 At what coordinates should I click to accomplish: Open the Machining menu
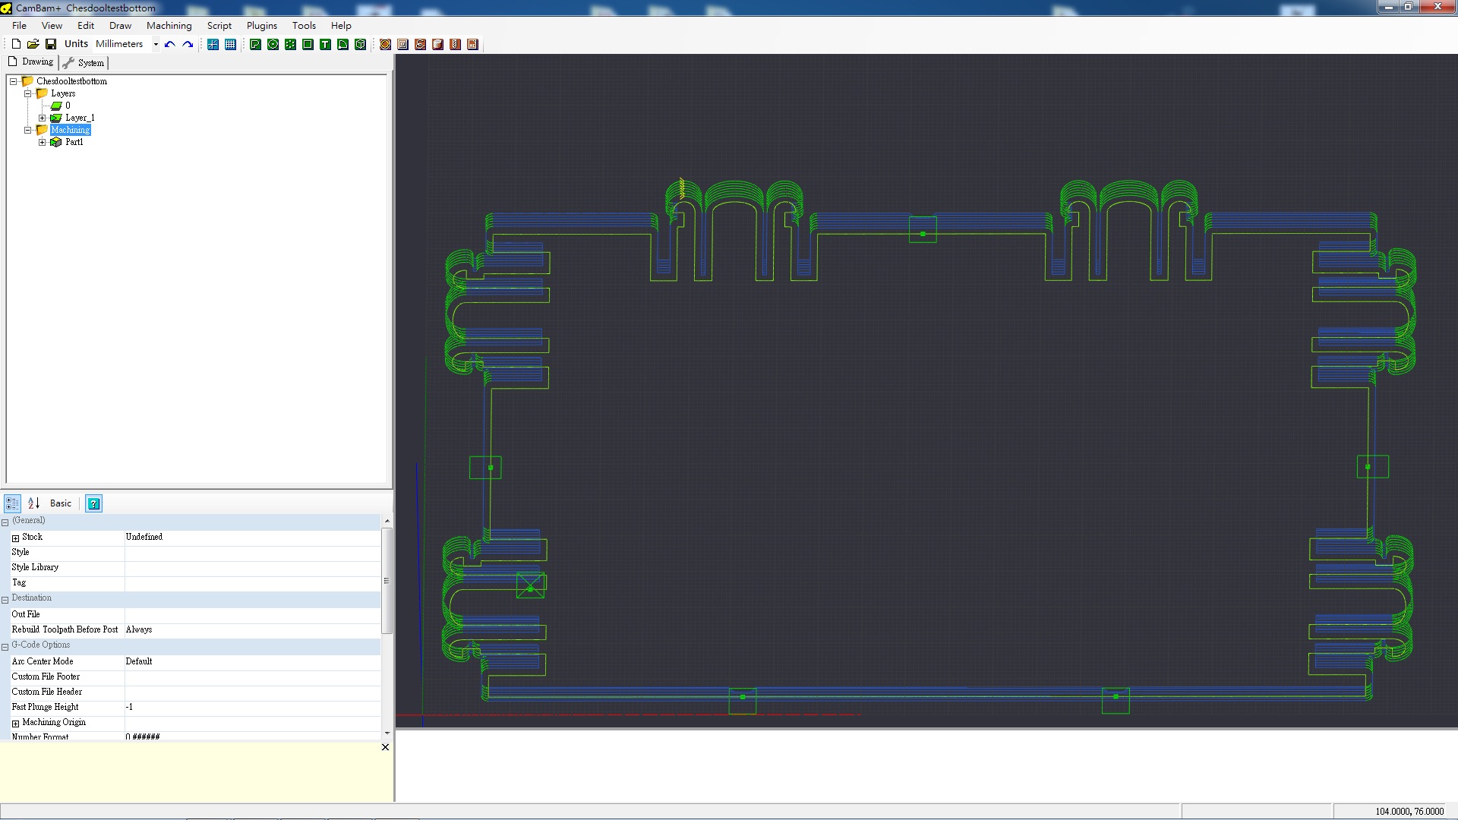pyautogui.click(x=169, y=25)
